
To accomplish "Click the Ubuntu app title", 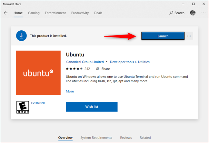I will coord(75,55).
